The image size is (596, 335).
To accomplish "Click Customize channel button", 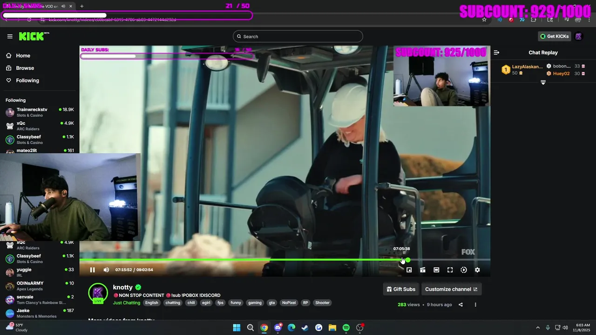I will (x=451, y=289).
